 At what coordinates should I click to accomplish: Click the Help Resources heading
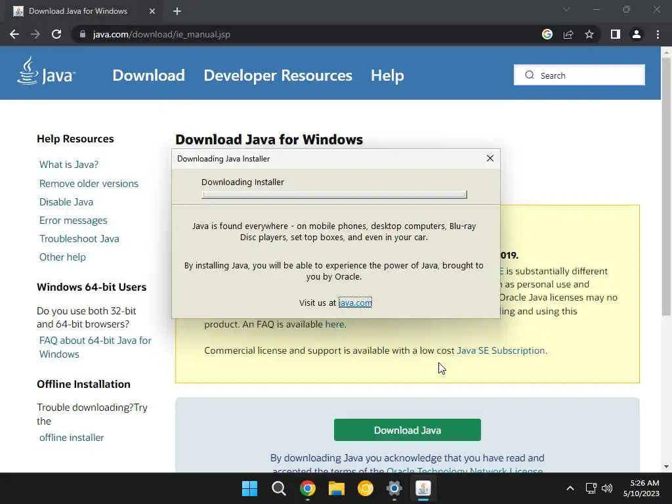tap(75, 139)
